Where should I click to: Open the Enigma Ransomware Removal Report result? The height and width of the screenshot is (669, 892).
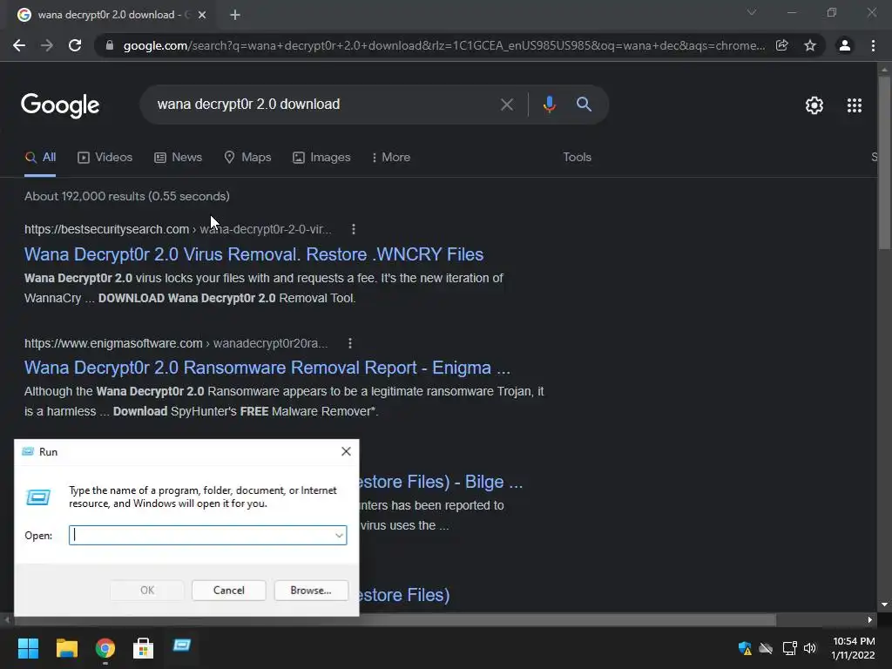click(x=267, y=368)
